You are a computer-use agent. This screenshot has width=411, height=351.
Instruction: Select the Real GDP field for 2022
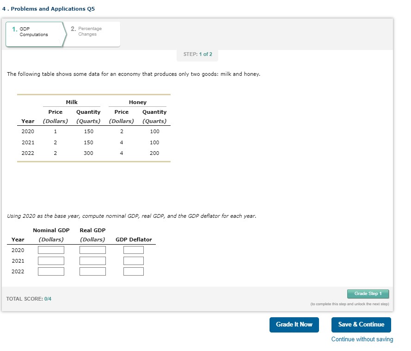point(92,271)
